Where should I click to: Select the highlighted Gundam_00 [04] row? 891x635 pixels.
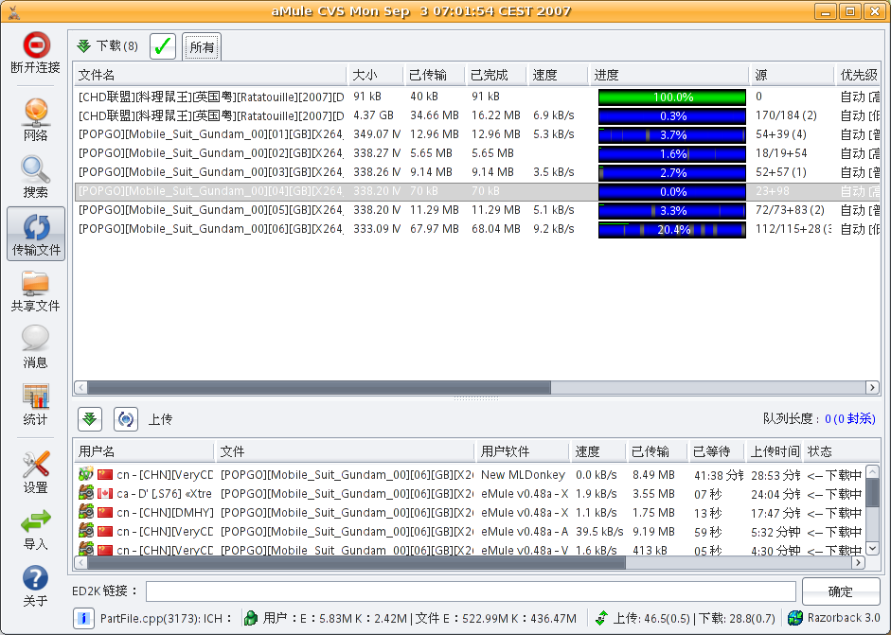[477, 191]
